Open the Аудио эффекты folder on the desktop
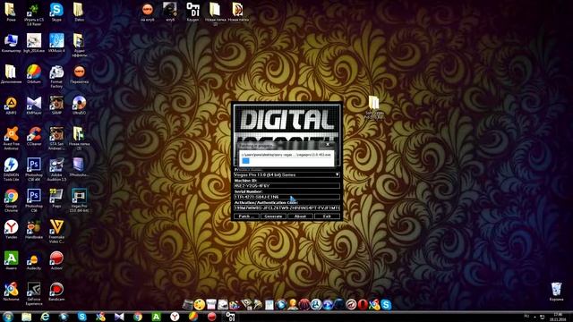This screenshot has width=573, height=322. (x=79, y=46)
